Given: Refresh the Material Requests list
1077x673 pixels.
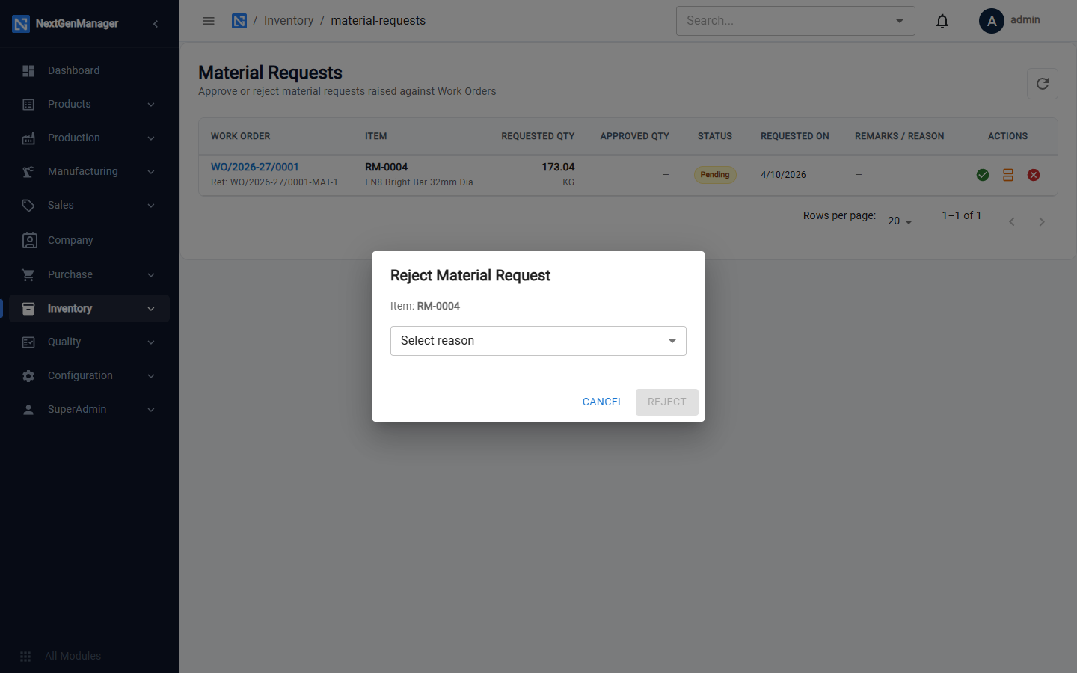Looking at the screenshot, I should tap(1043, 84).
